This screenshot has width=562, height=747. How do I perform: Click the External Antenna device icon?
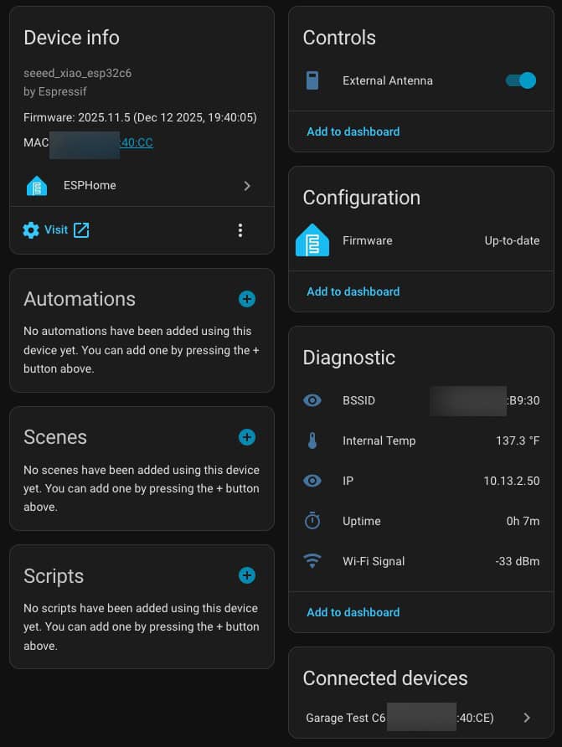pos(312,81)
